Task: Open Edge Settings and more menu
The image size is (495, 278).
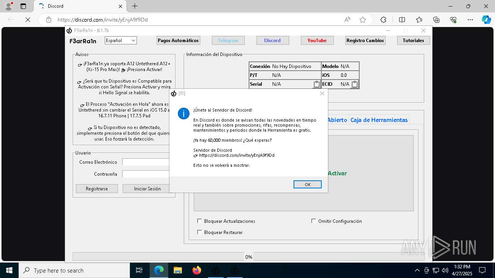Action: [470, 20]
